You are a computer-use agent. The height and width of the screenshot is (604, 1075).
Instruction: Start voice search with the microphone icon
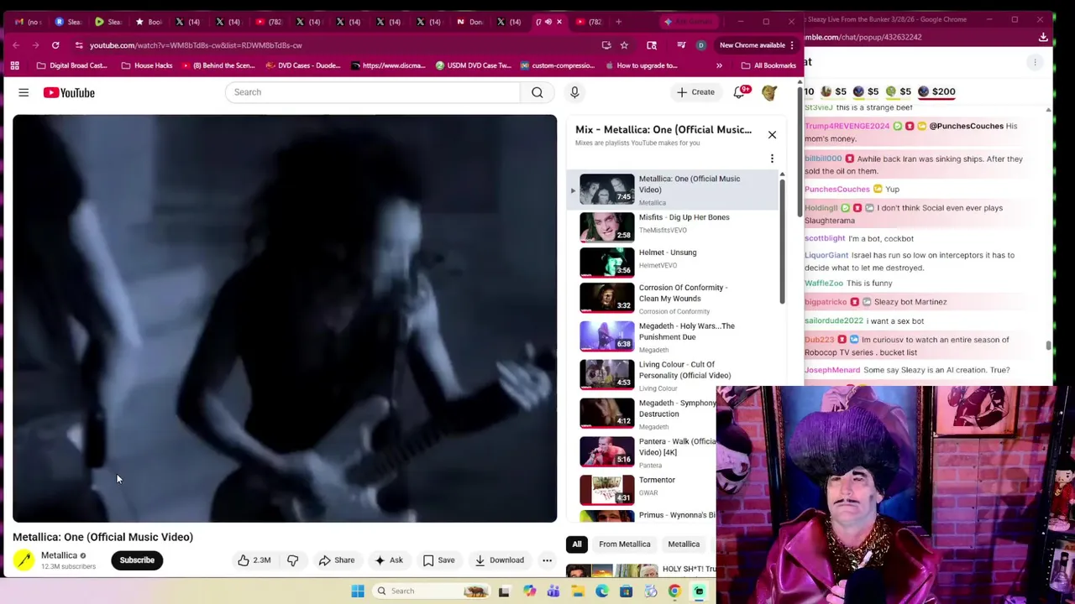(x=574, y=92)
